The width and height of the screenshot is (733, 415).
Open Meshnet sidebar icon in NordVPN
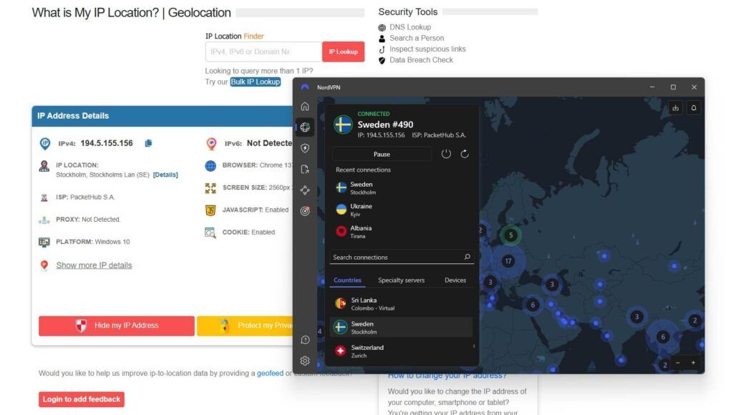[x=305, y=190]
